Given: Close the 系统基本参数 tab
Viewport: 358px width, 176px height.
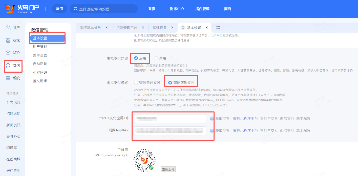Looking at the screenshot, I should tap(107, 27).
